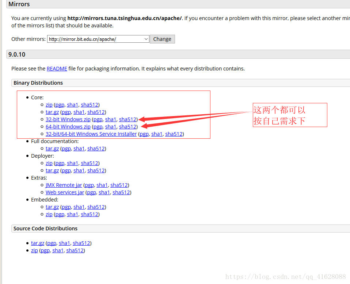
Task: Open Full documentation sha512 checksum
Action: coord(96,149)
